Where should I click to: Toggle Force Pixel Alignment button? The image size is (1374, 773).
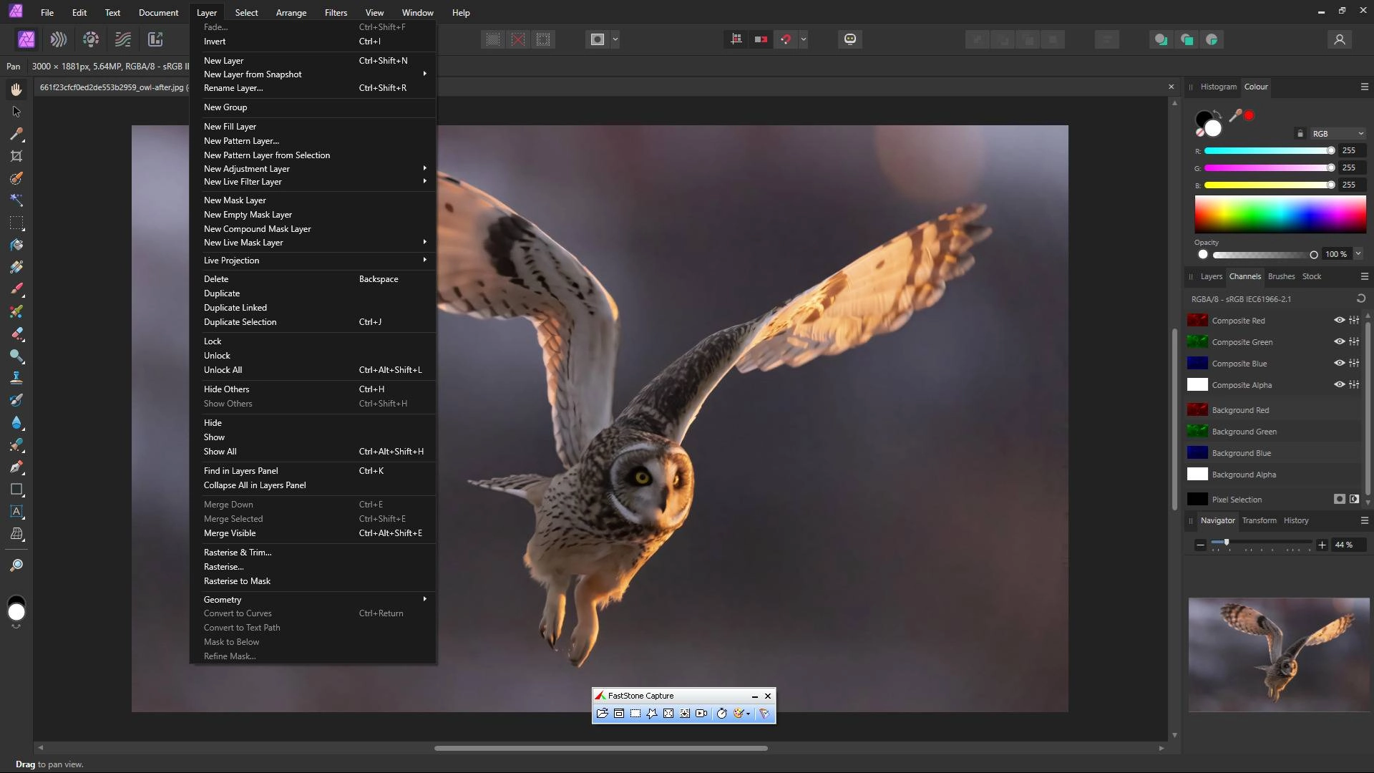736,39
